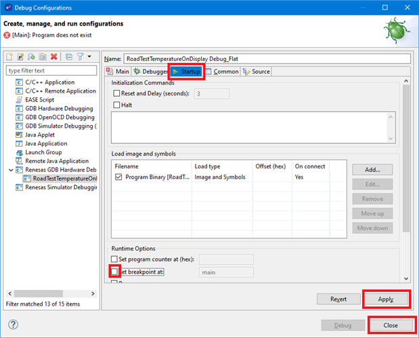Collapse the Renesas GDB Hardware Debugging node
This screenshot has height=338, width=419.
coord(9,170)
